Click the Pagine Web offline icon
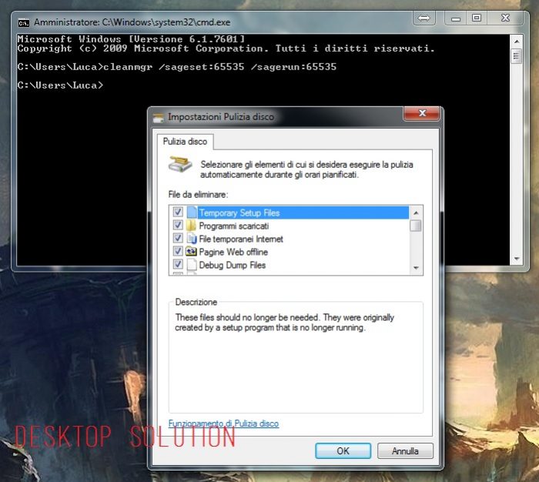This screenshot has height=482, width=539. (x=191, y=251)
